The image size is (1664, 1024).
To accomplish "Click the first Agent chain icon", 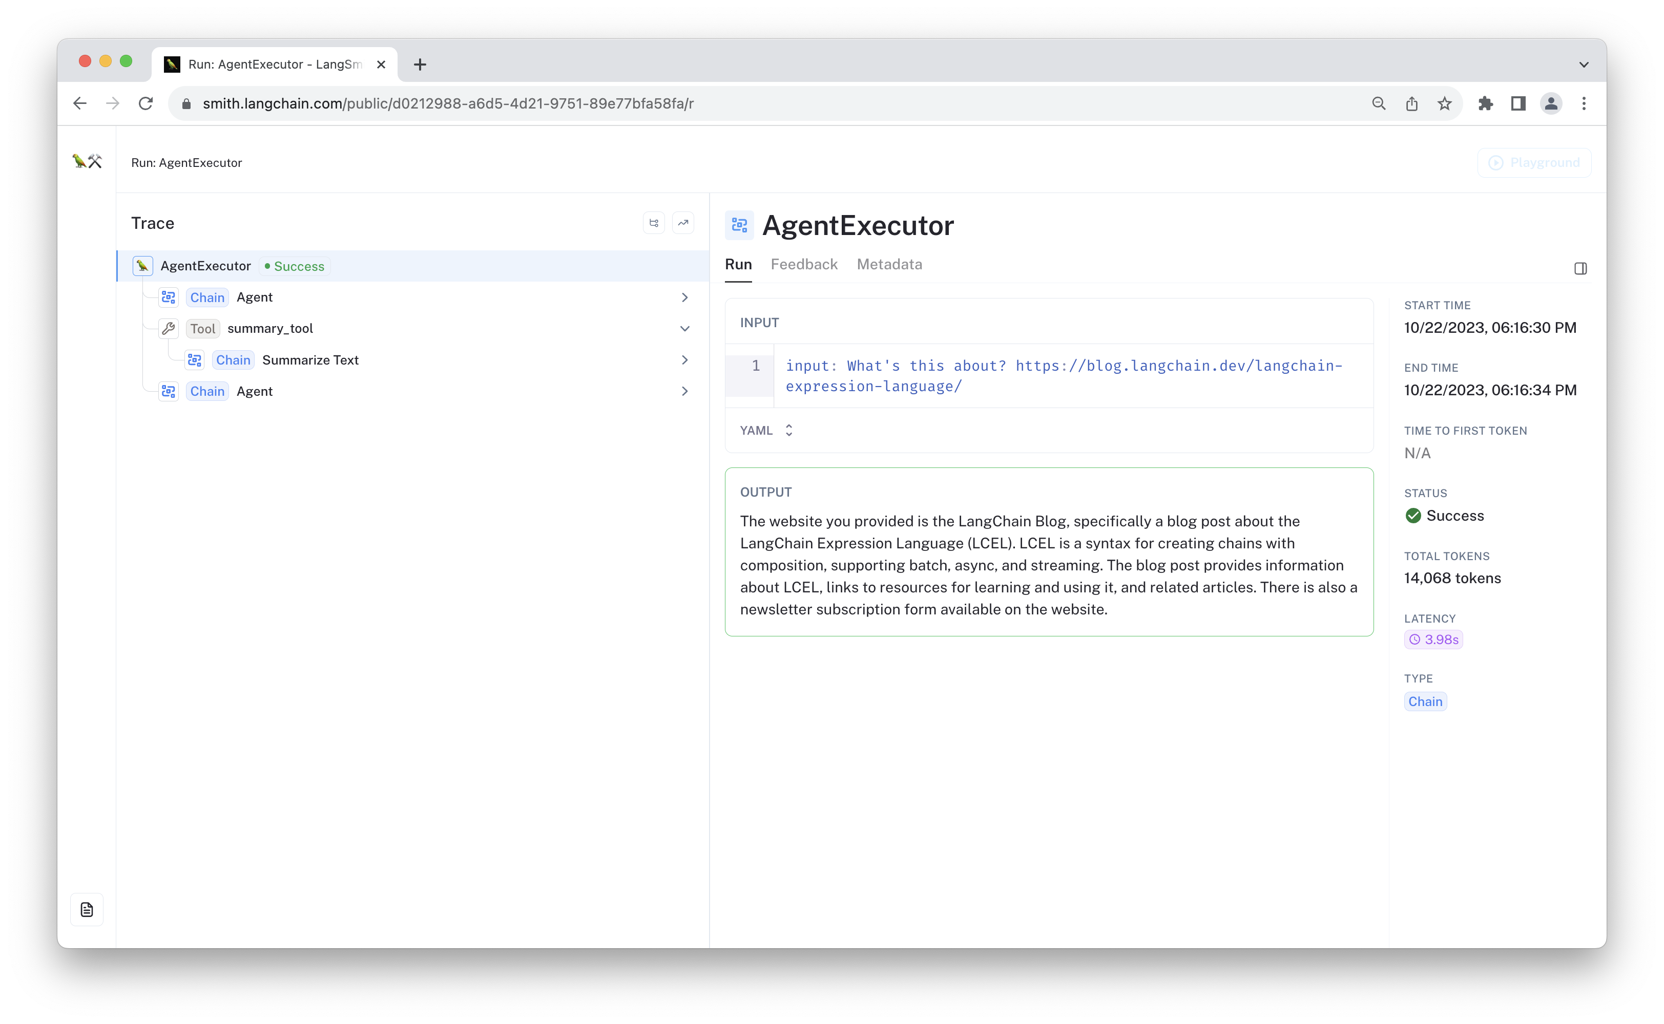I will (x=169, y=297).
